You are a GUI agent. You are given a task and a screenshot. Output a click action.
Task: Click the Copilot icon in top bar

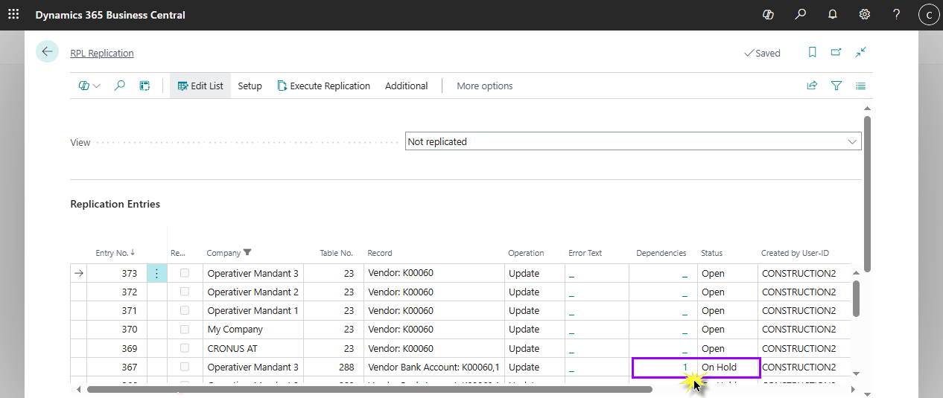(x=769, y=14)
